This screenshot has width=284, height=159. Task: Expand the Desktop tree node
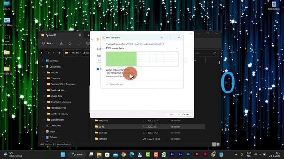point(43,61)
